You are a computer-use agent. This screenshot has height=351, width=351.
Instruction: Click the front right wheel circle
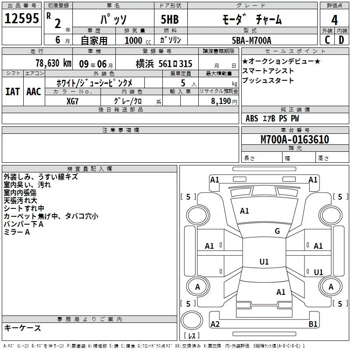click(x=331, y=215)
